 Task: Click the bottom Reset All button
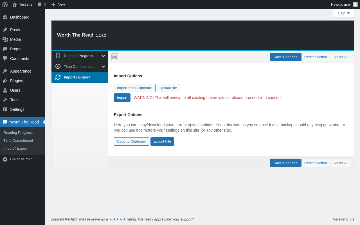click(341, 163)
